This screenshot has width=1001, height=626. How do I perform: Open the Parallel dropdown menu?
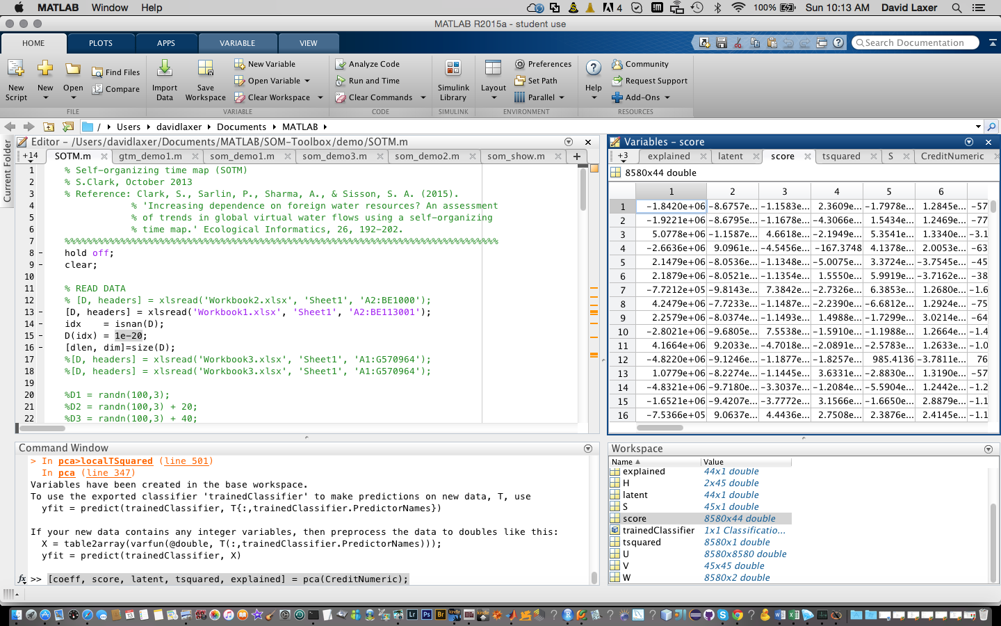(561, 97)
